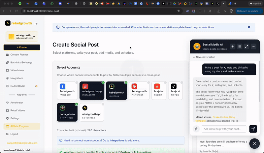The width and height of the screenshot is (264, 153).
Task: Select the rebelgrowthapp X / Twitter account
Action: (x=92, y=112)
